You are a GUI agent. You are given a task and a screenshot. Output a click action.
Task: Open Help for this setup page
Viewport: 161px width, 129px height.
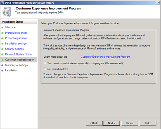coord(148,123)
